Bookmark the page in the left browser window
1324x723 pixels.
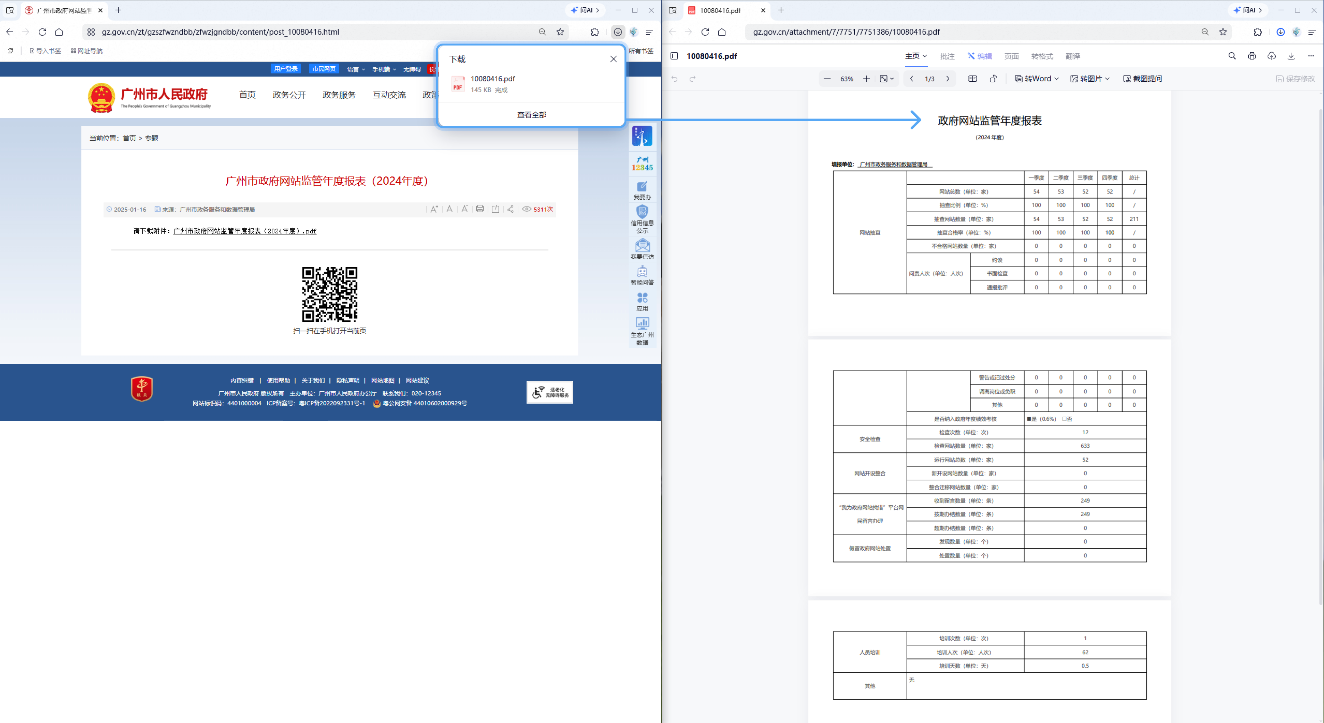click(560, 32)
